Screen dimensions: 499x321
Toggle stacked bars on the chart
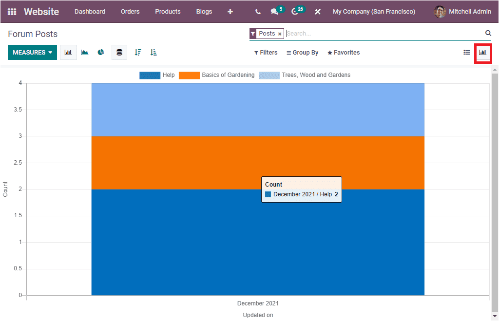pyautogui.click(x=119, y=52)
